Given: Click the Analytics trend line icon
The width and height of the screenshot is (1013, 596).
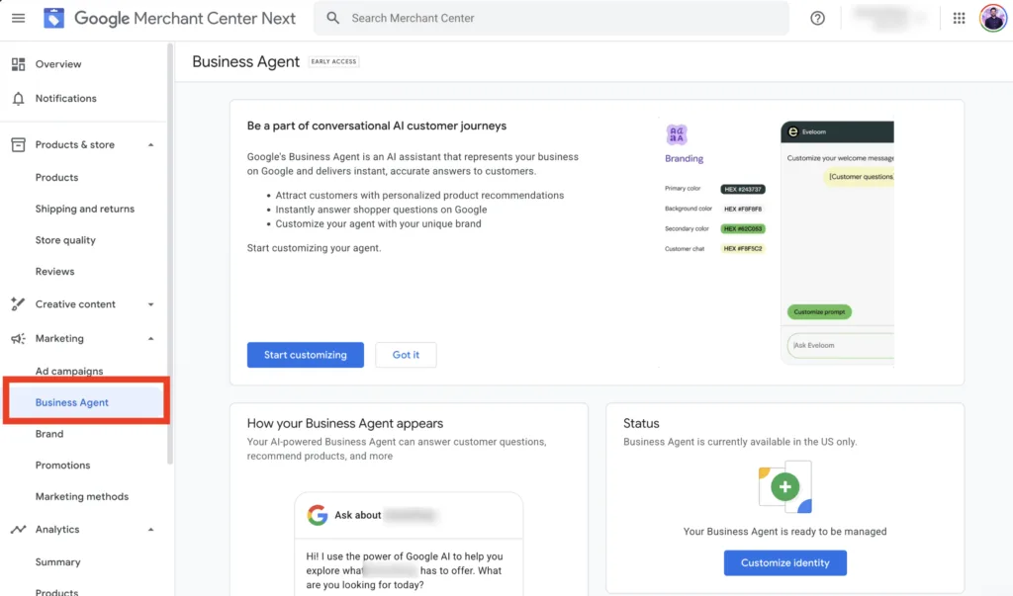Looking at the screenshot, I should point(18,530).
